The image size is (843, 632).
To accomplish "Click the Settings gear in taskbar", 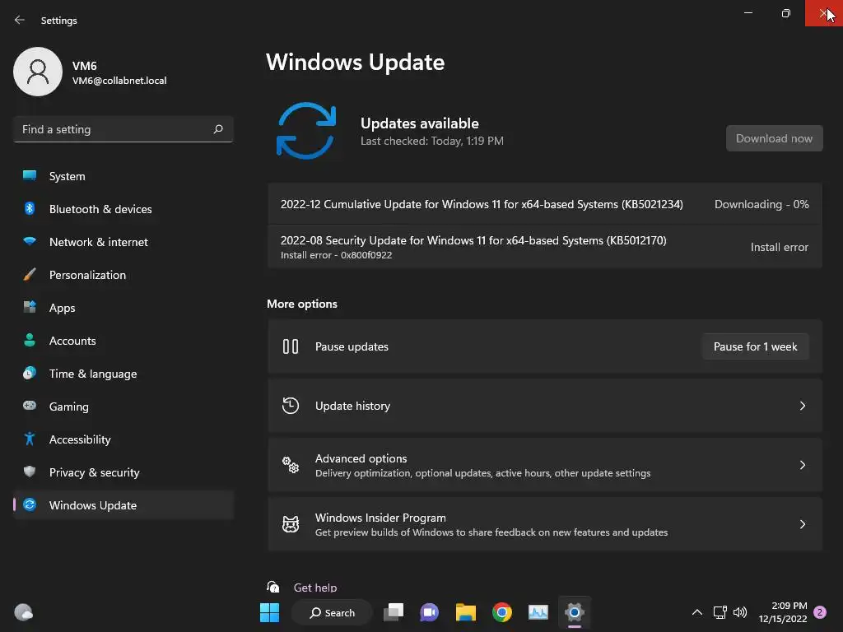I will 574,612.
